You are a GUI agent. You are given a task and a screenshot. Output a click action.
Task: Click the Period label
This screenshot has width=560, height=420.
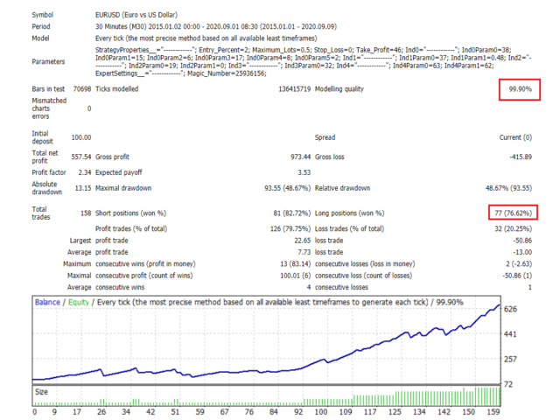(41, 26)
